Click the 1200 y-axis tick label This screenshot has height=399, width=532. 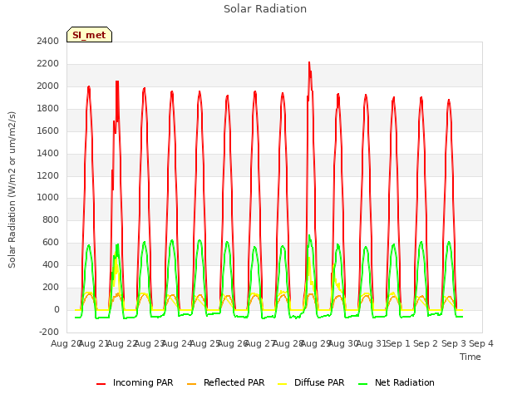[x=48, y=175]
